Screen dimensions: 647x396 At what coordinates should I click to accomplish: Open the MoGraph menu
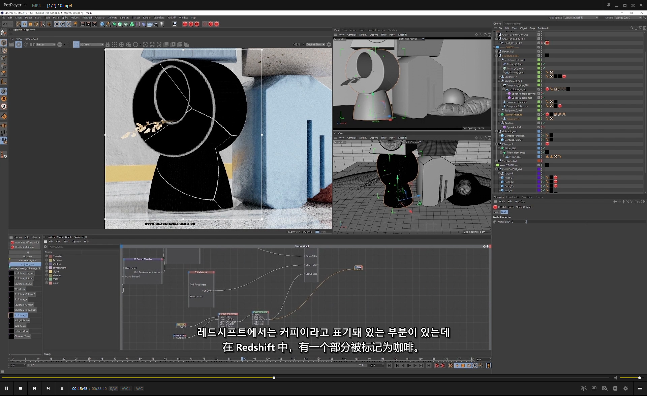pos(87,18)
